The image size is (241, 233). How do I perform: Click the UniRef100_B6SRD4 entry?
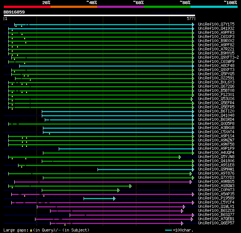click(x=216, y=120)
